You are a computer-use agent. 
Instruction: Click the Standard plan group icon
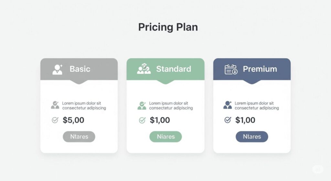(x=144, y=69)
